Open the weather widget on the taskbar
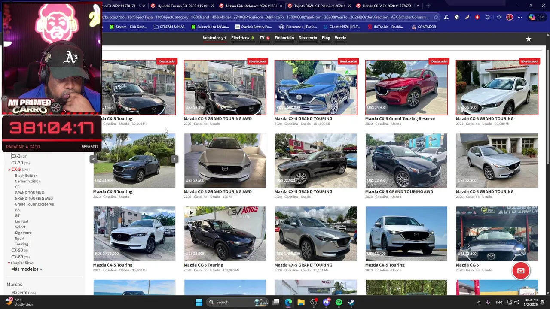550x309 pixels. click(x=19, y=302)
